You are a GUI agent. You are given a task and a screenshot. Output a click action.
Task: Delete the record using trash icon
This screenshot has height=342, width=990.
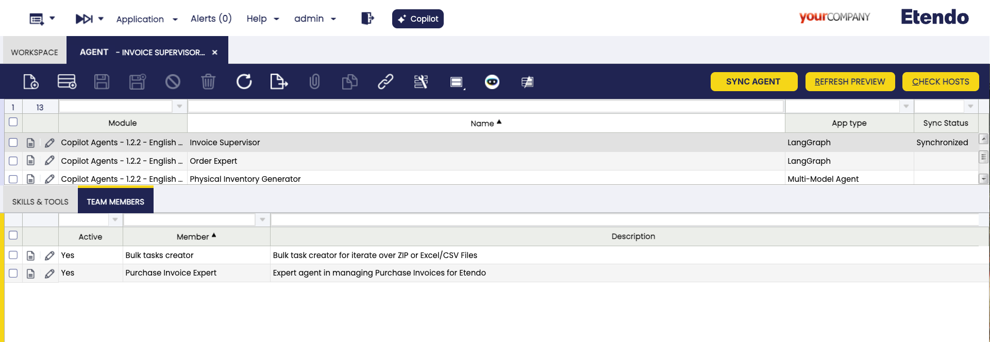click(x=208, y=81)
